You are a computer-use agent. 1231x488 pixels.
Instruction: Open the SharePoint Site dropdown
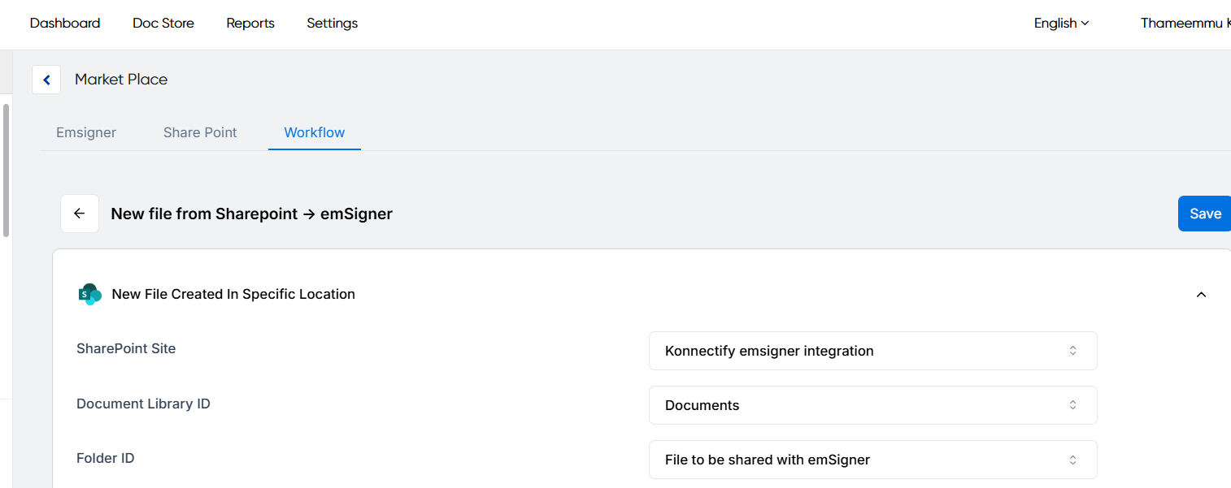coord(872,351)
